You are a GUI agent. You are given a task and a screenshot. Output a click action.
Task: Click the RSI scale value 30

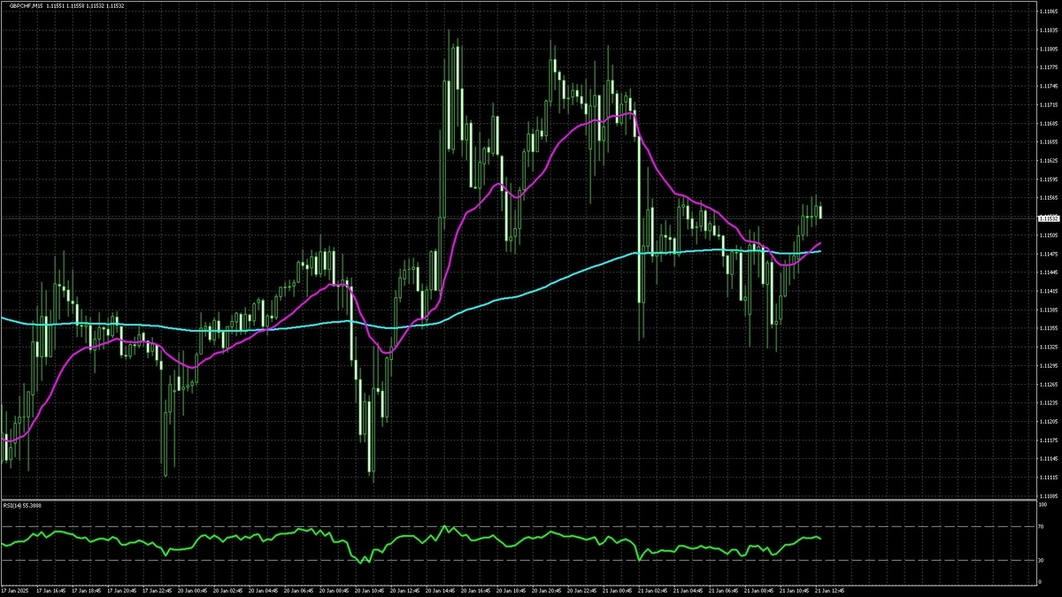coord(1041,560)
